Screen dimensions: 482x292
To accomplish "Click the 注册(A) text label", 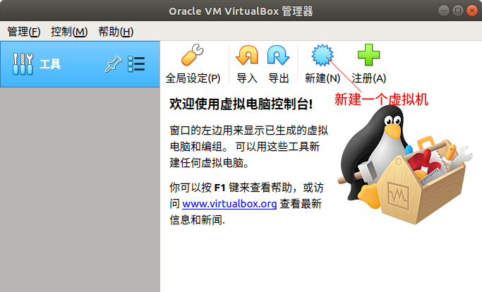I will click(368, 78).
